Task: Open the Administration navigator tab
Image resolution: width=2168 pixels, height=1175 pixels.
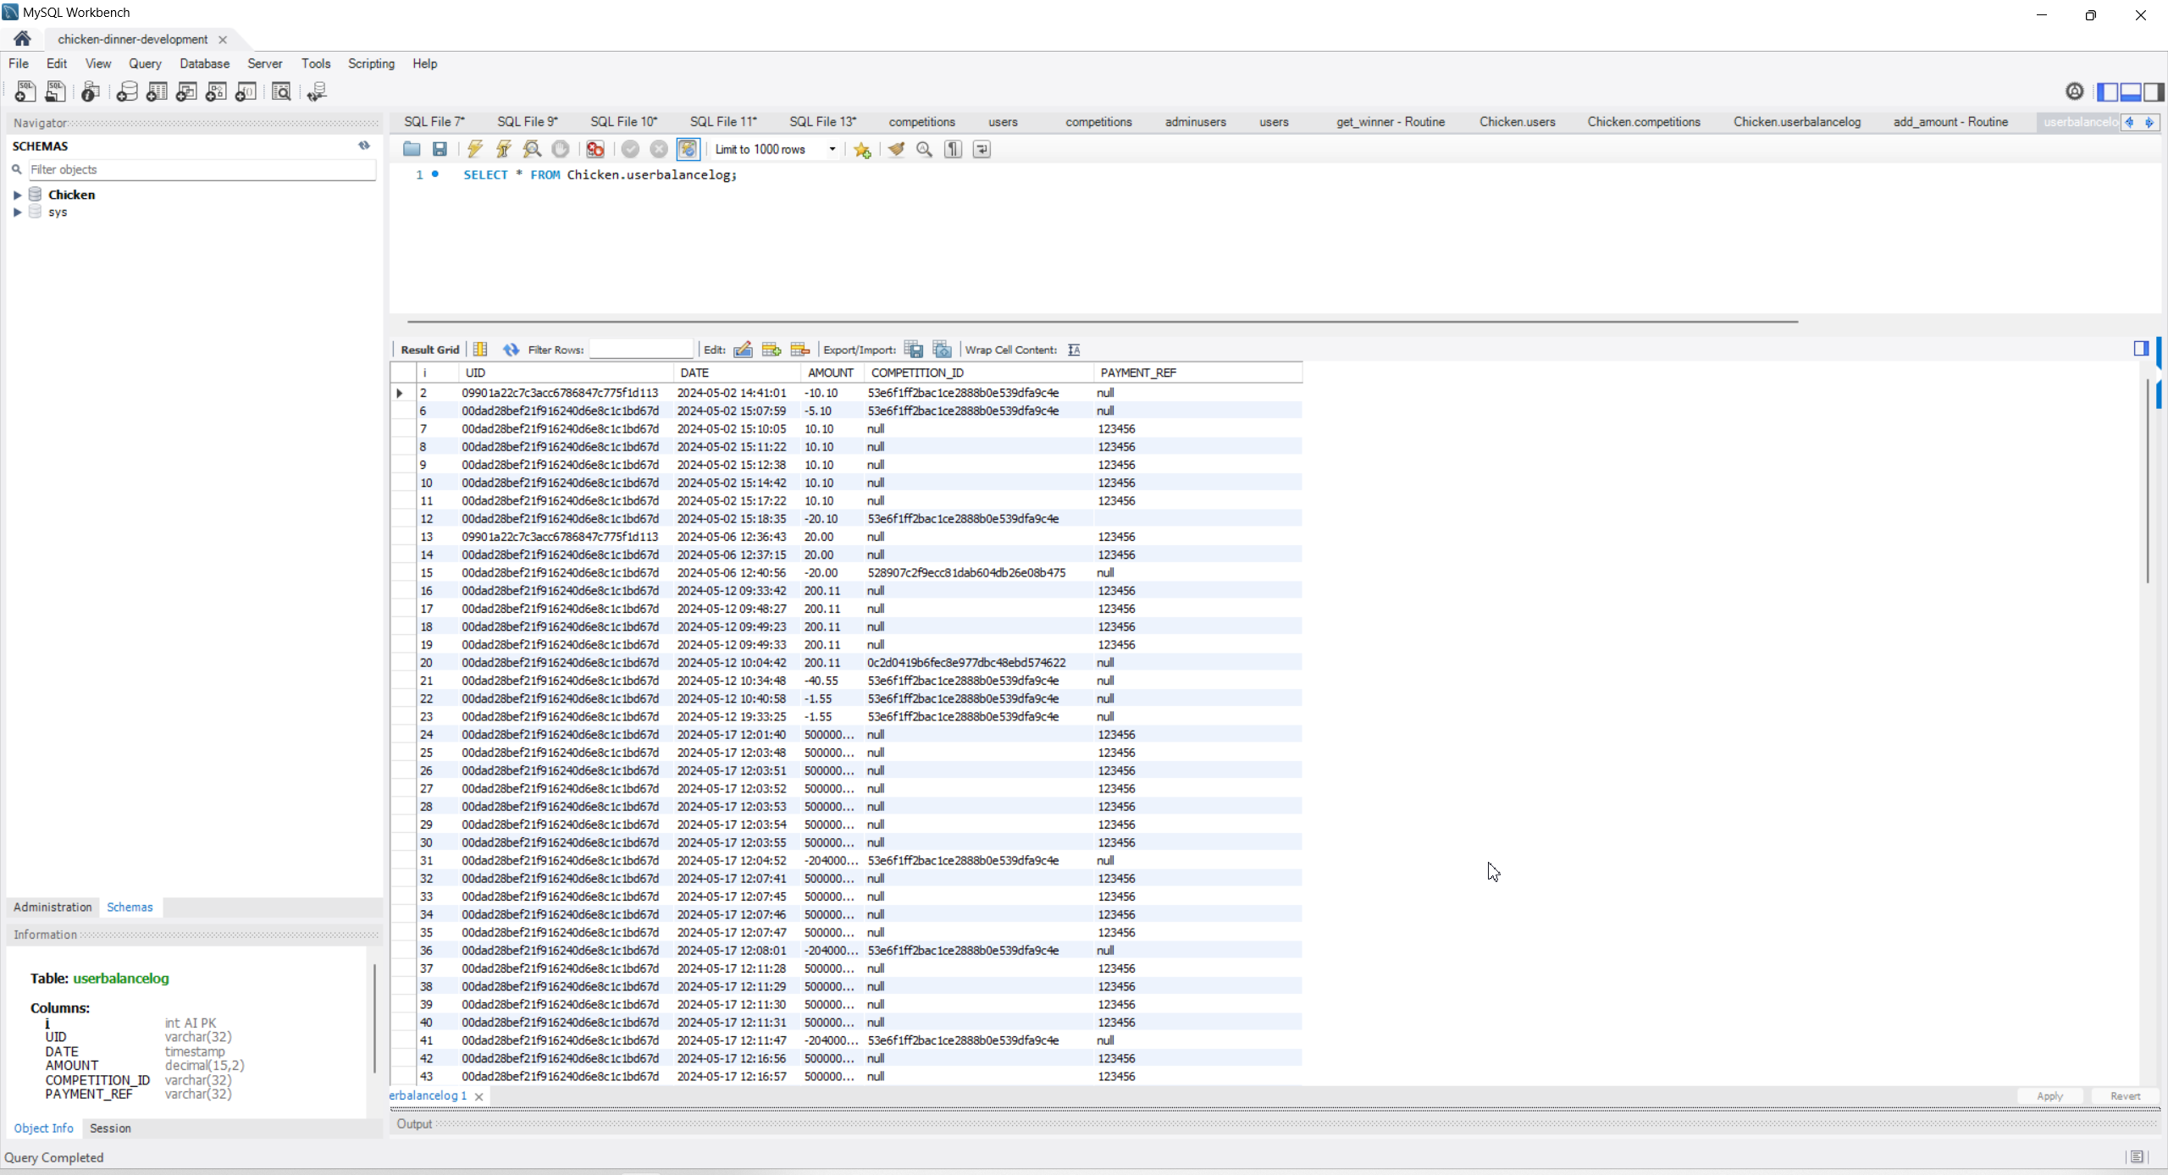Action: [x=53, y=907]
